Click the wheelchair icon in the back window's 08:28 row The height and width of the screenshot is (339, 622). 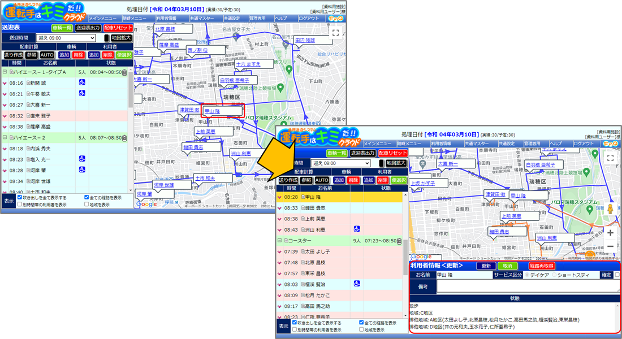82,169
